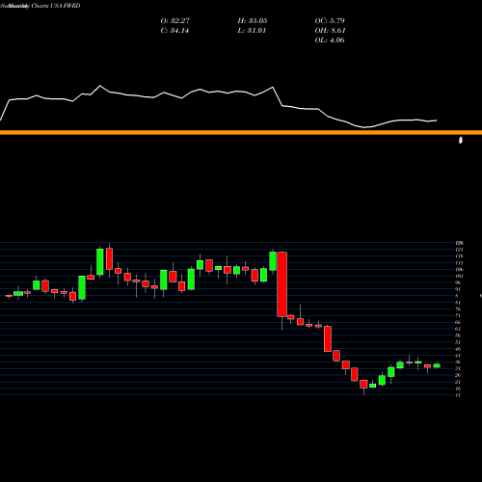Click the close price value C: 34.14

174,31
